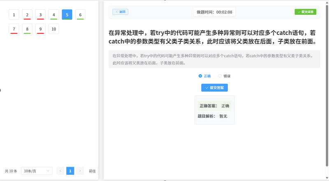329x181 pixels.
Task: Click the 返回 back button
Action: (x=120, y=12)
